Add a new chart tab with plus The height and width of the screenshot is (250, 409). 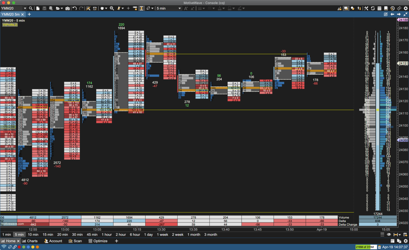tap(29, 14)
